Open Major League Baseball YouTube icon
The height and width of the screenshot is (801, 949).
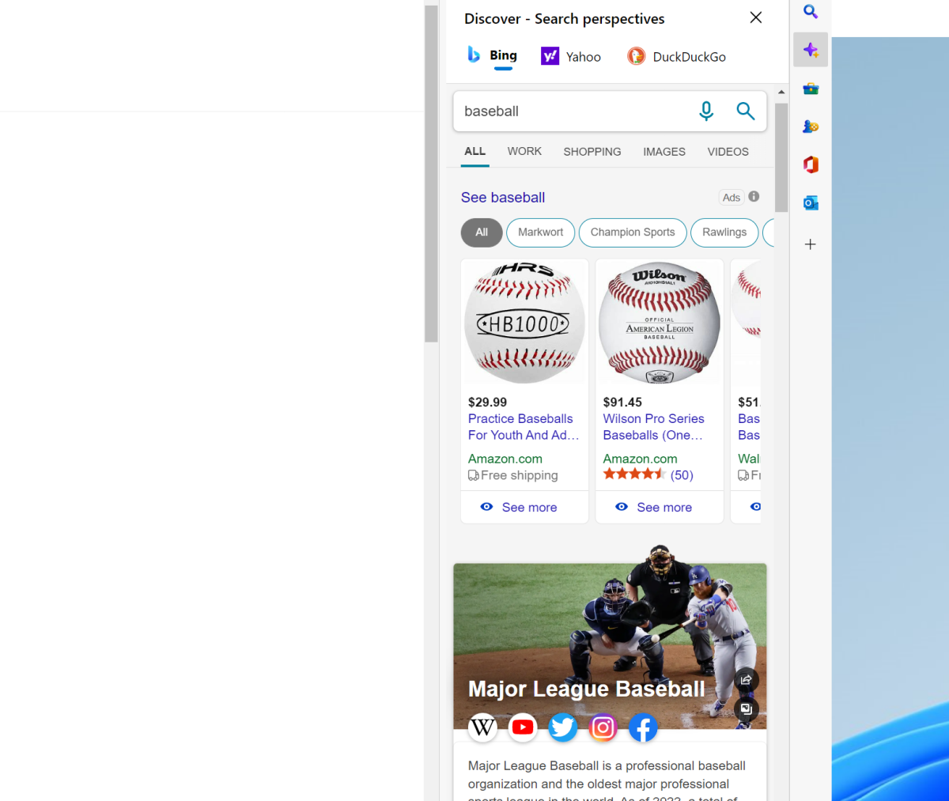tap(523, 727)
